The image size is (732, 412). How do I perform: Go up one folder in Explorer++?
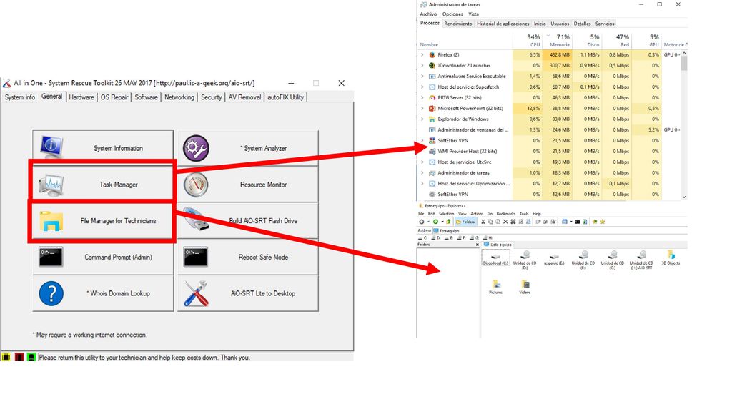coord(448,222)
